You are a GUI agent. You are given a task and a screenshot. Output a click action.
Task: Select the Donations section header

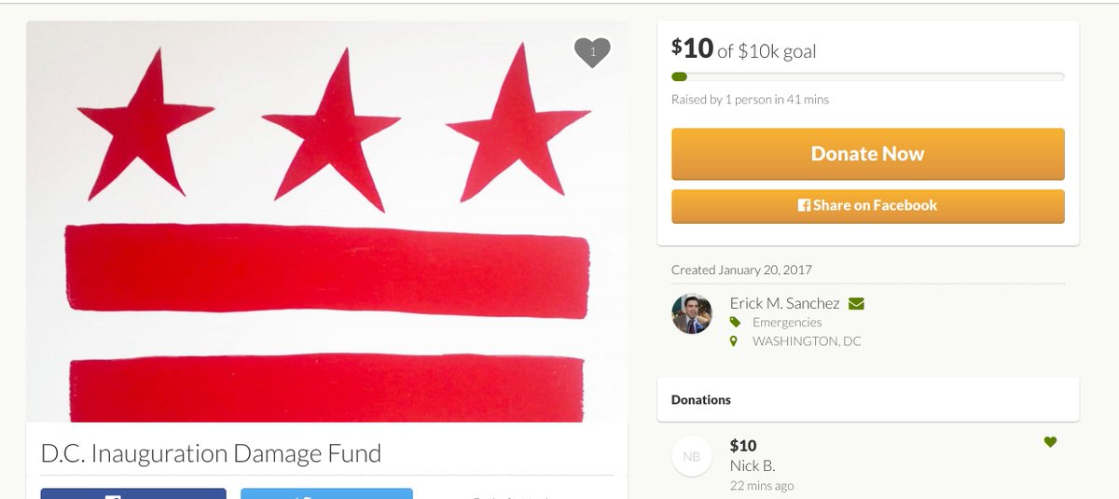pos(701,399)
